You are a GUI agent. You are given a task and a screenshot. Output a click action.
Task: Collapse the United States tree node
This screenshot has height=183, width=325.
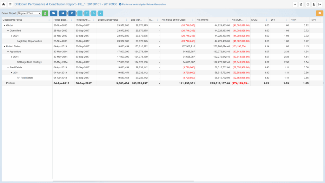pos(4,46)
